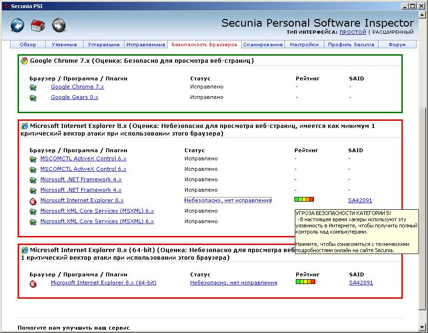428x333 pixels.
Task: Click Internet Explorer 8.x header logo icon
Action: (25, 126)
